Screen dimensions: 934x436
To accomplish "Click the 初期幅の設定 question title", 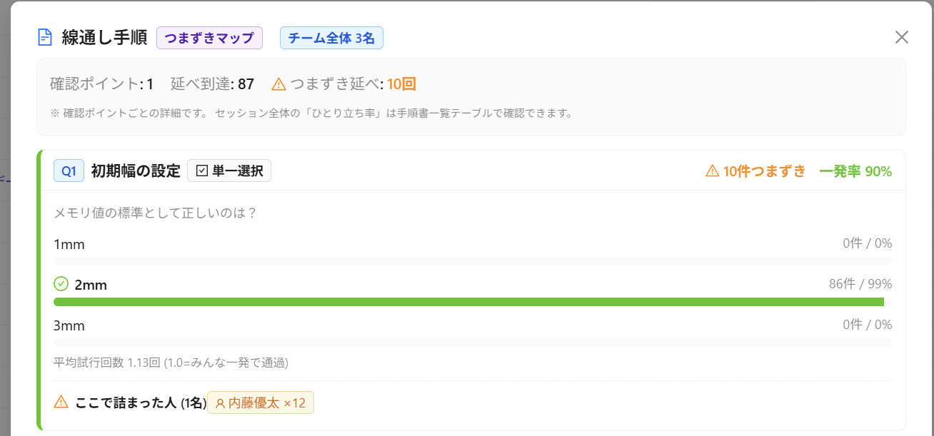I will [x=136, y=171].
